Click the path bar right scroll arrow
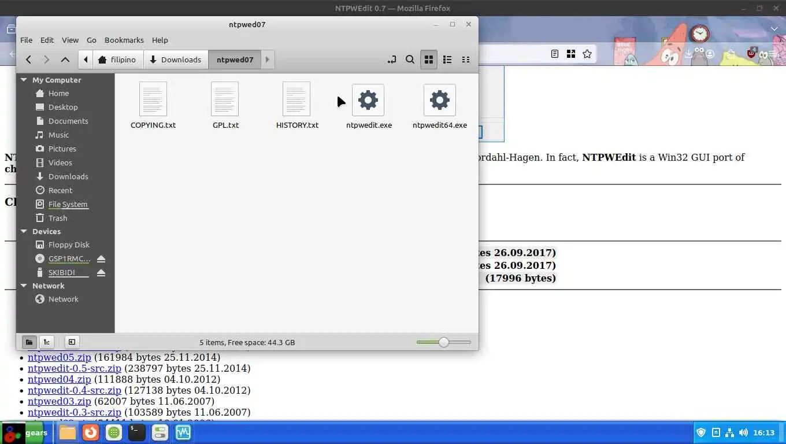The image size is (786, 444). [x=267, y=60]
